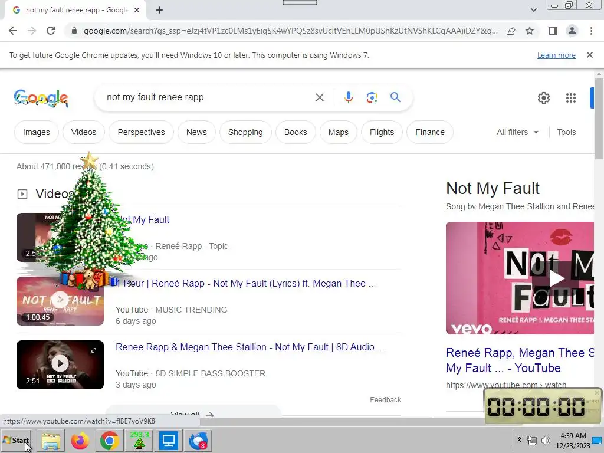Filter results by Perspectives

coord(141,132)
